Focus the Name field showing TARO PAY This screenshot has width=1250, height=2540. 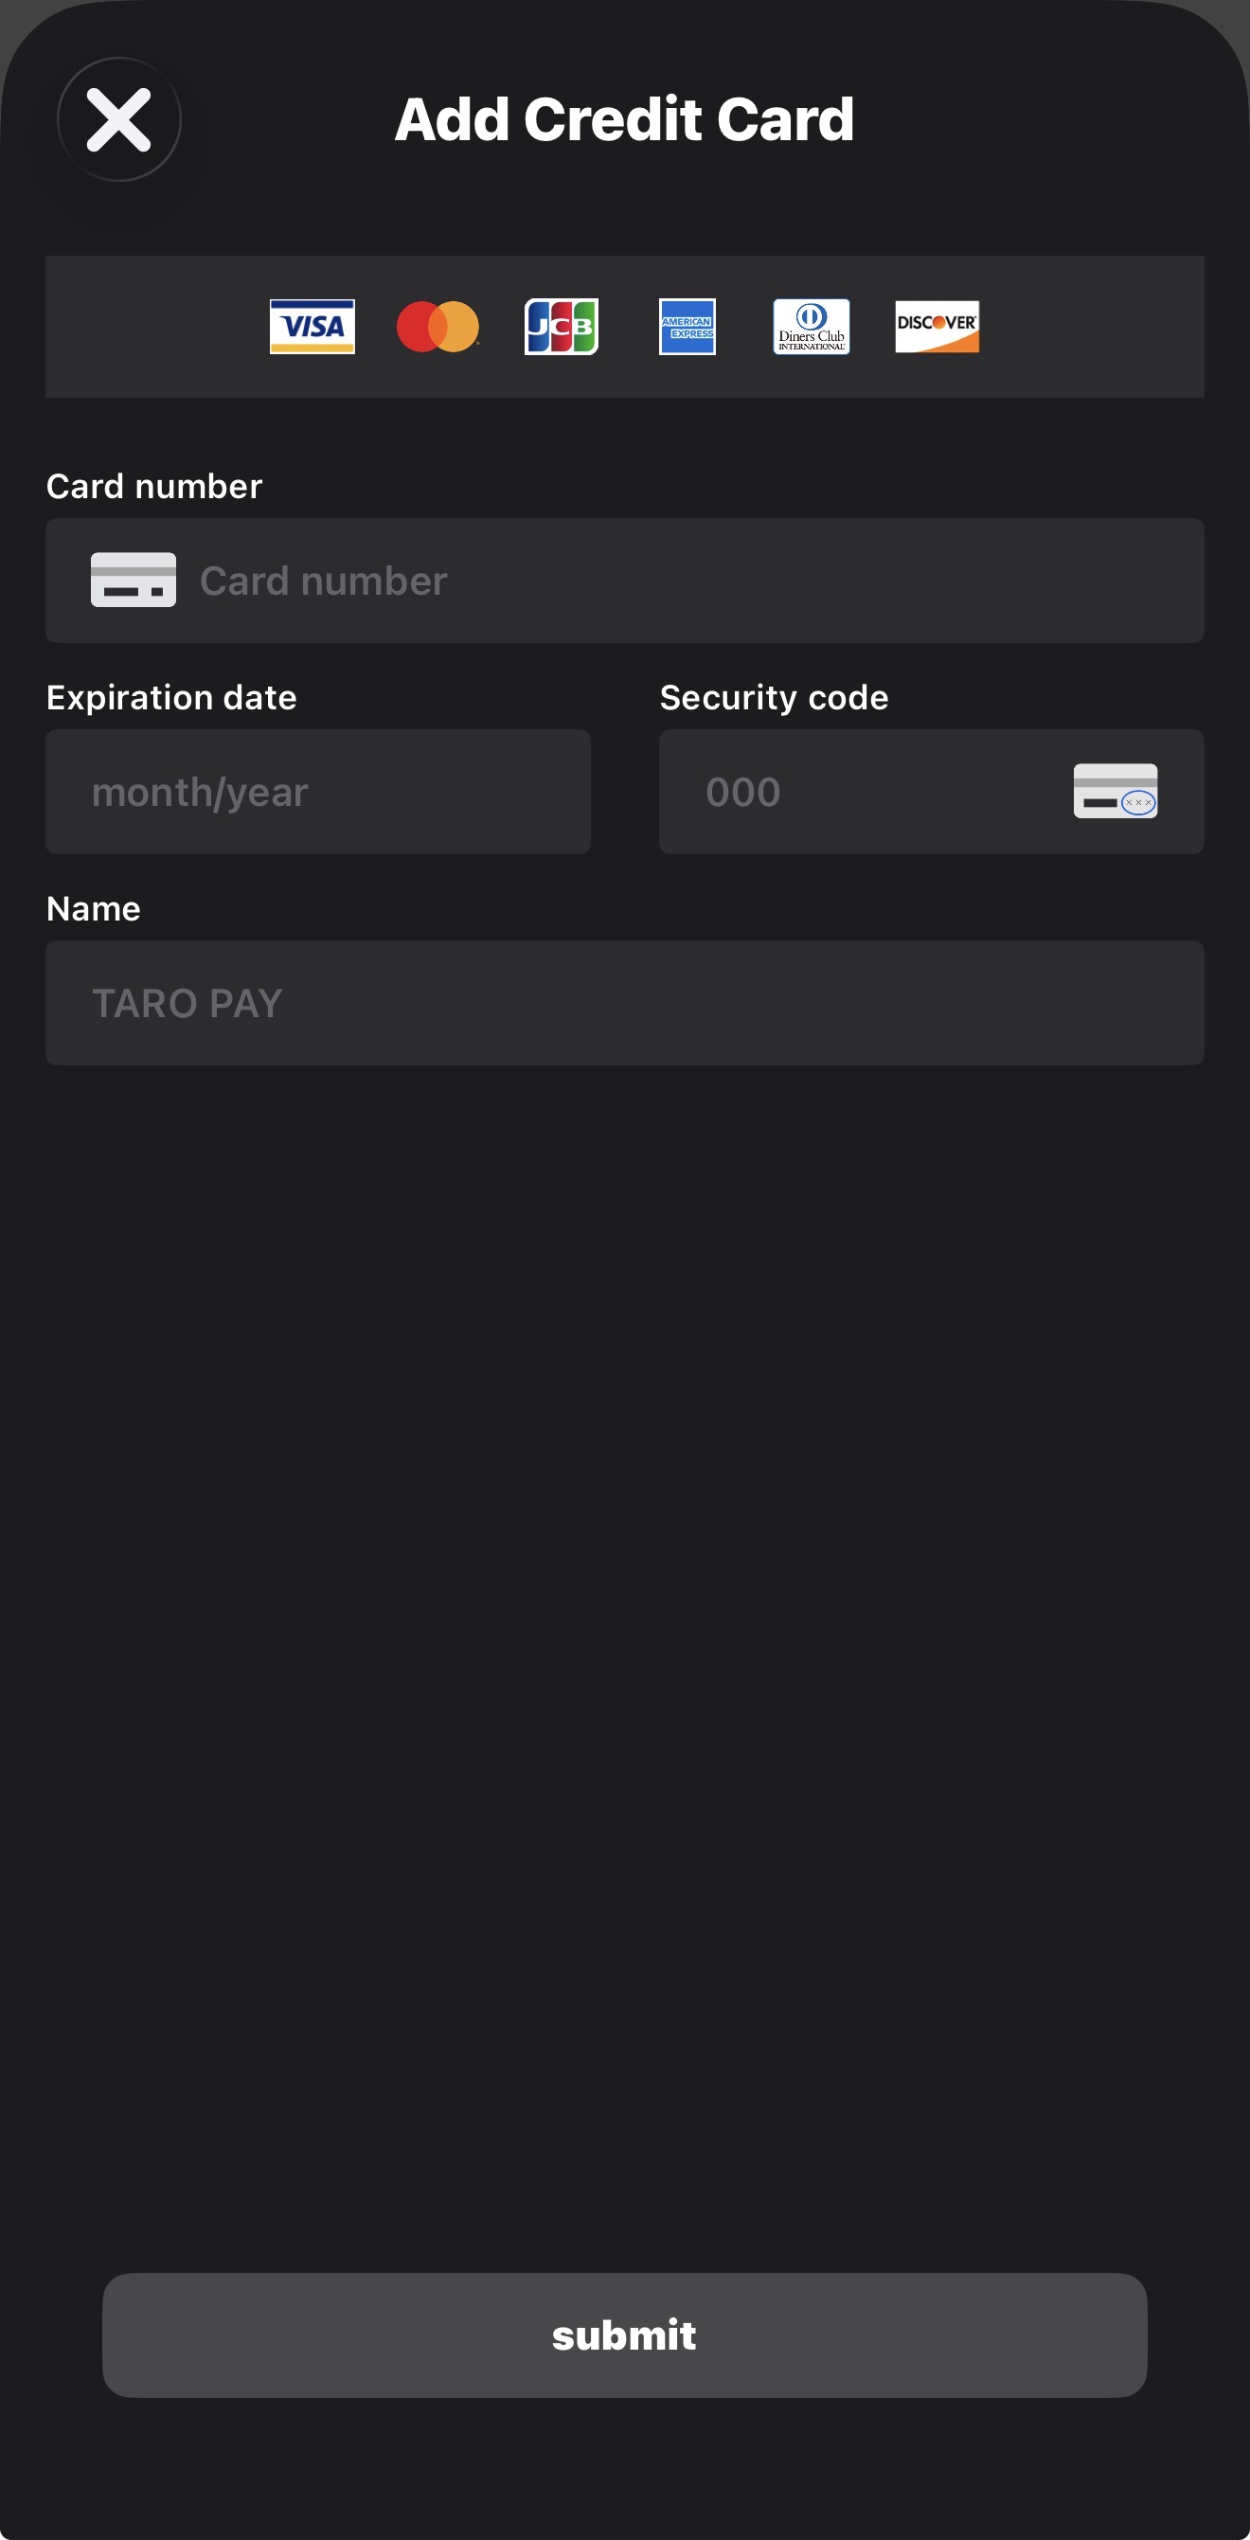coord(624,1003)
